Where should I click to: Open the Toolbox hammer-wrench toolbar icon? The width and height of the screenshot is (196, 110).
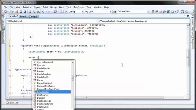coord(164,12)
